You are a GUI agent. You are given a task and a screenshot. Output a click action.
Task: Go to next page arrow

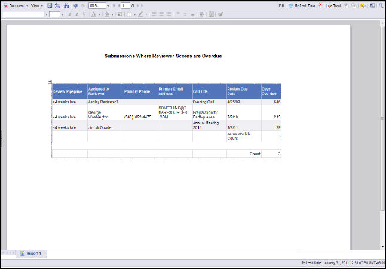point(136,5)
